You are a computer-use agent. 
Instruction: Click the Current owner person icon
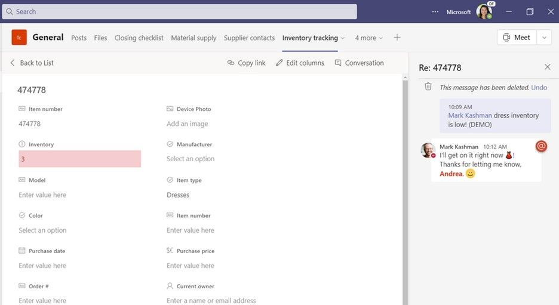[170, 286]
